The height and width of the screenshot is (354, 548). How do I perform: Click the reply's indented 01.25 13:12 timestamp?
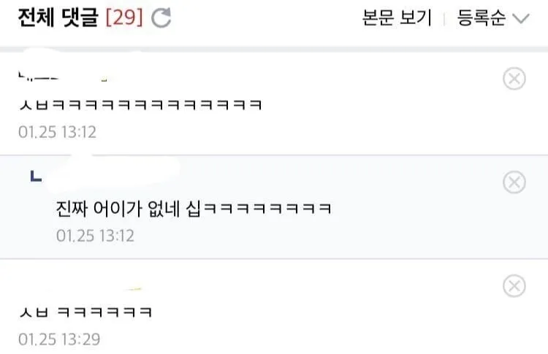click(95, 236)
